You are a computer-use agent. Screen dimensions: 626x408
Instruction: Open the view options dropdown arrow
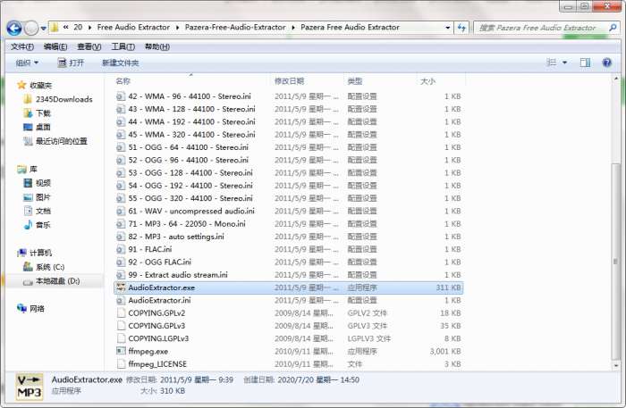tap(564, 62)
